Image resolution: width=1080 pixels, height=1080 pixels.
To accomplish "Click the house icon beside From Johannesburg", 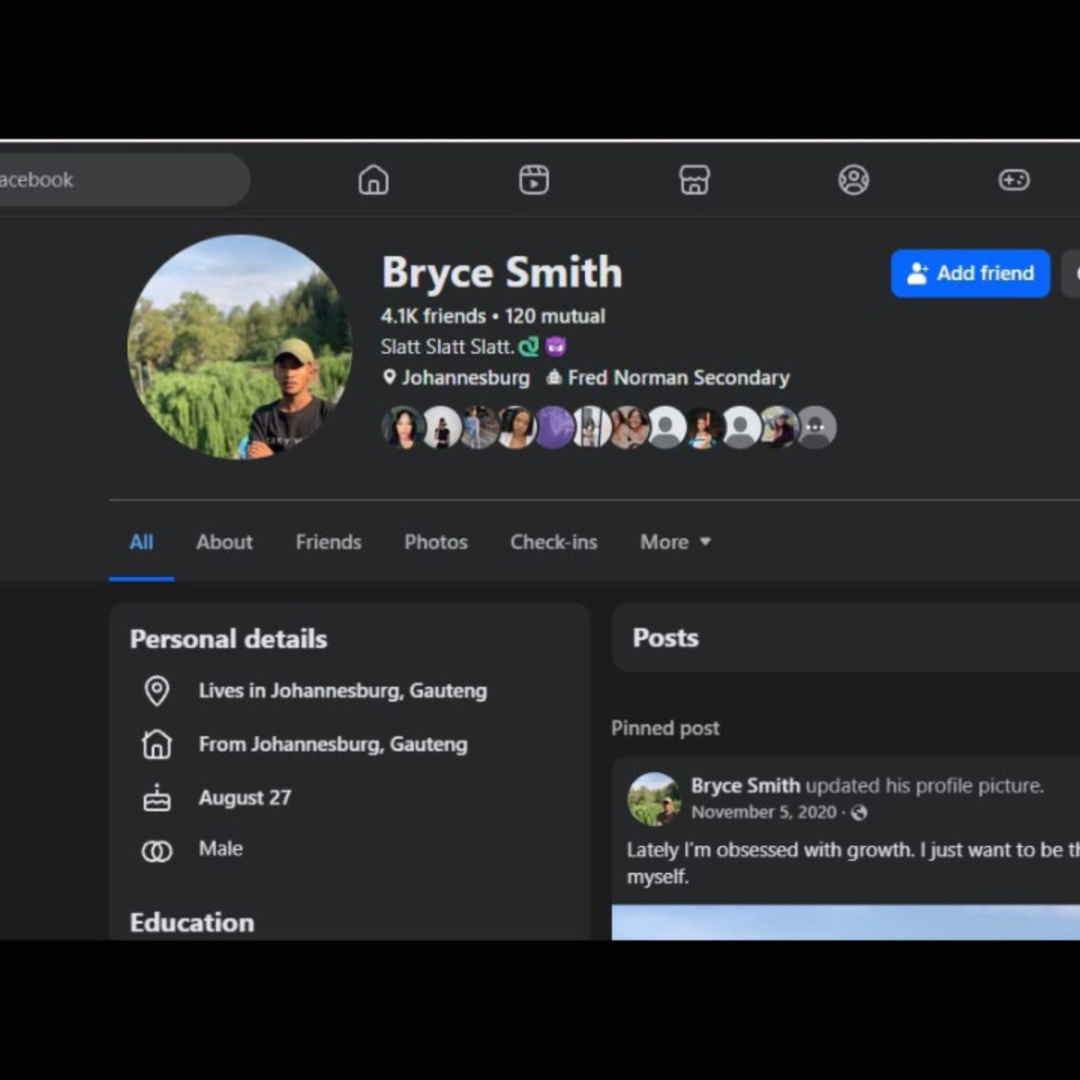I will point(157,744).
